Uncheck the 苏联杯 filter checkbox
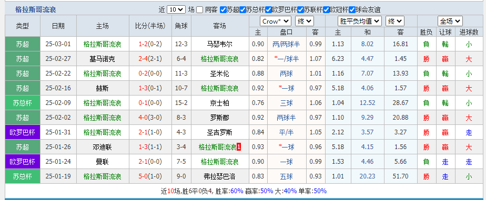This screenshot has width=486, height=200. pos(300,9)
